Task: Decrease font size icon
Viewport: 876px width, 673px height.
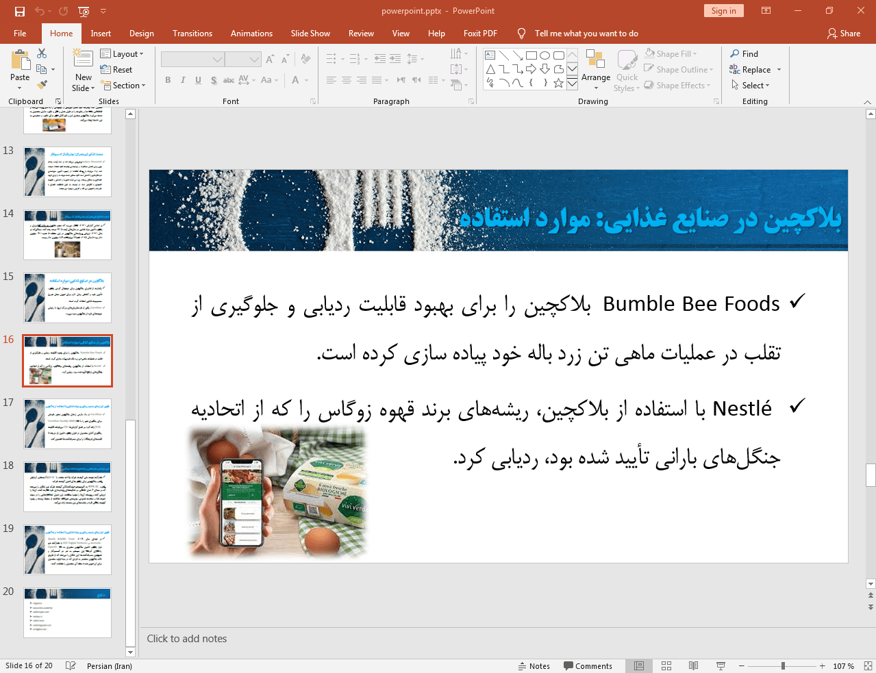Action: (x=285, y=60)
